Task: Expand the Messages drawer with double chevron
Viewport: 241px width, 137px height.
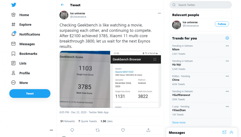Action: coord(231,132)
